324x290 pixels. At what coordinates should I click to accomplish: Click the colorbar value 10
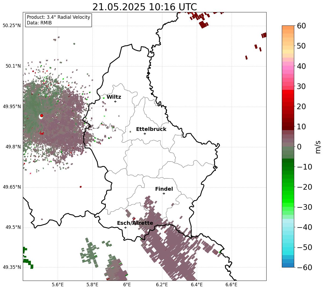(x=302, y=126)
